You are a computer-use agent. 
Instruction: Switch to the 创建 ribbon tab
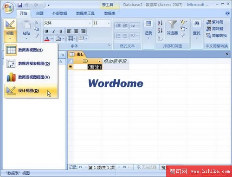40,13
